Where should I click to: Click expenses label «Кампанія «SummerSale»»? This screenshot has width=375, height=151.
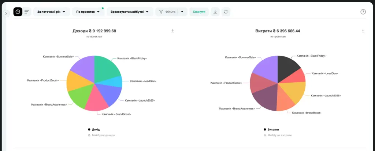tap(240, 57)
